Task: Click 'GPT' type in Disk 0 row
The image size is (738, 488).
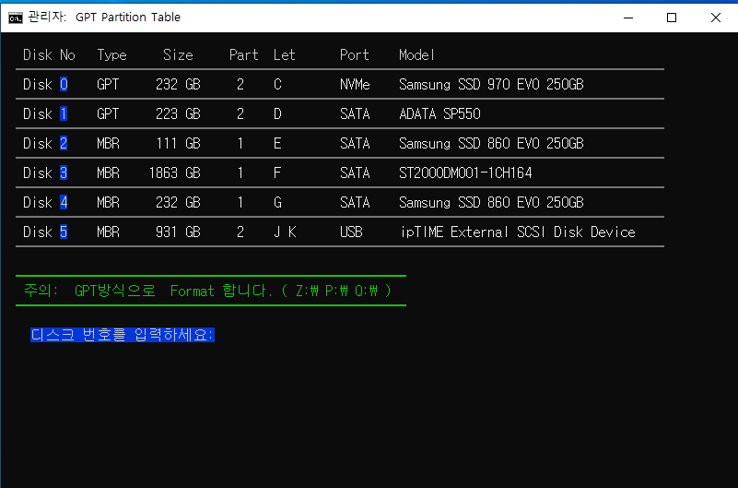Action: [108, 84]
